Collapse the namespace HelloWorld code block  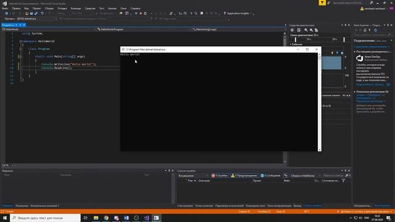click(x=21, y=41)
